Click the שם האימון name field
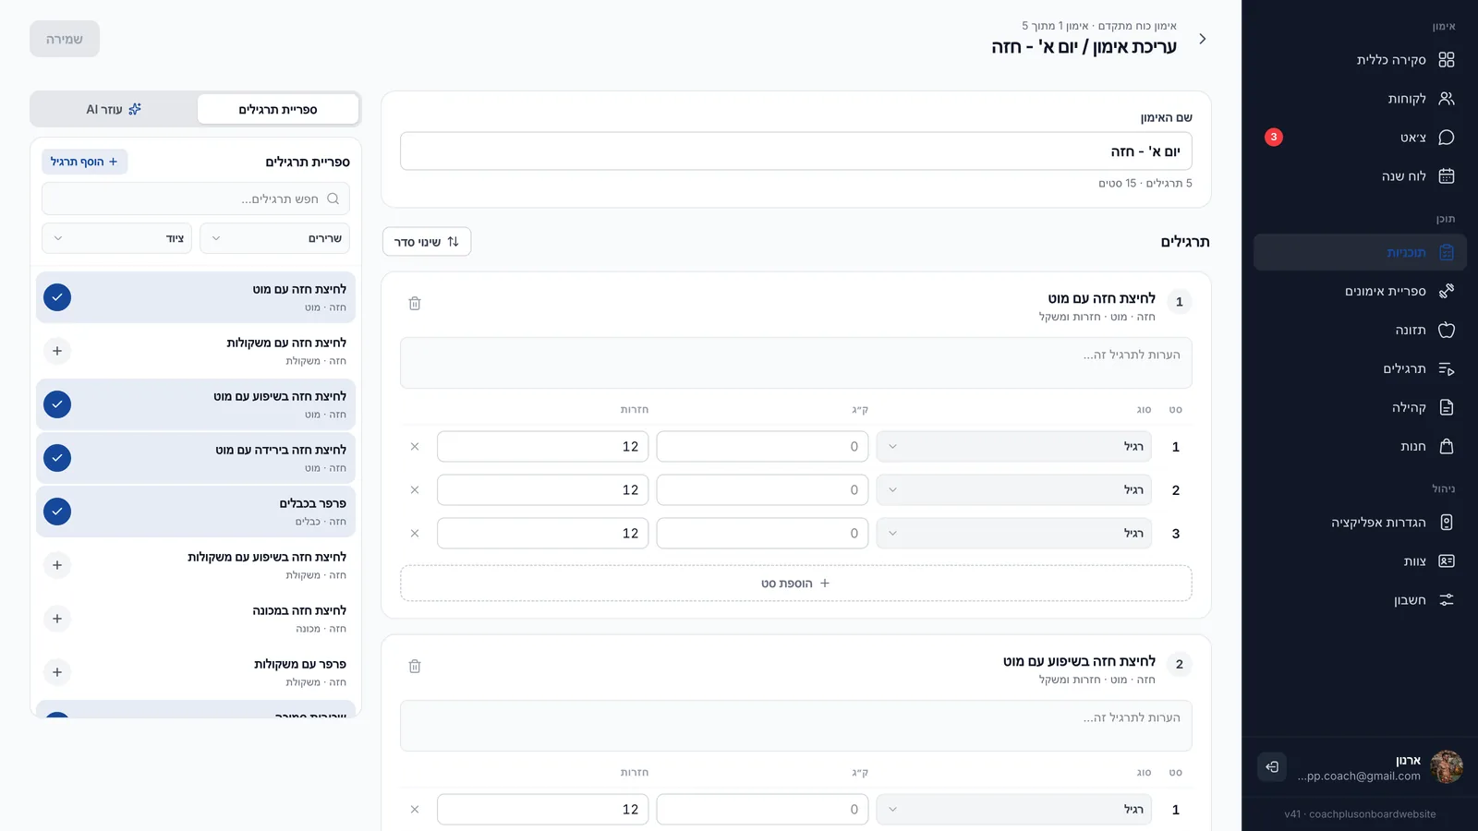 (796, 151)
